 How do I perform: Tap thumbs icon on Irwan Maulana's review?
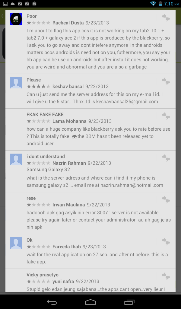click(166, 199)
